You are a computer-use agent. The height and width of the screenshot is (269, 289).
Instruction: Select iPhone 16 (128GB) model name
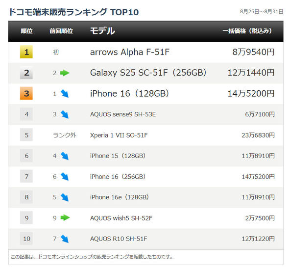(129, 93)
